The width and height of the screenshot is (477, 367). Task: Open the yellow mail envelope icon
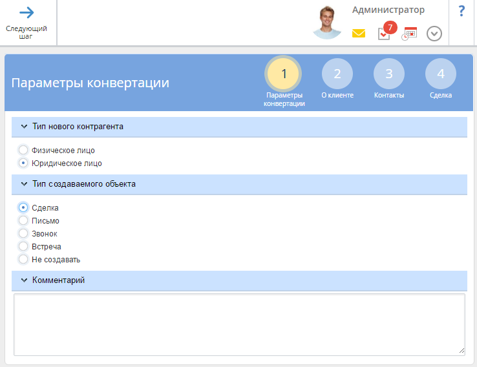(359, 33)
